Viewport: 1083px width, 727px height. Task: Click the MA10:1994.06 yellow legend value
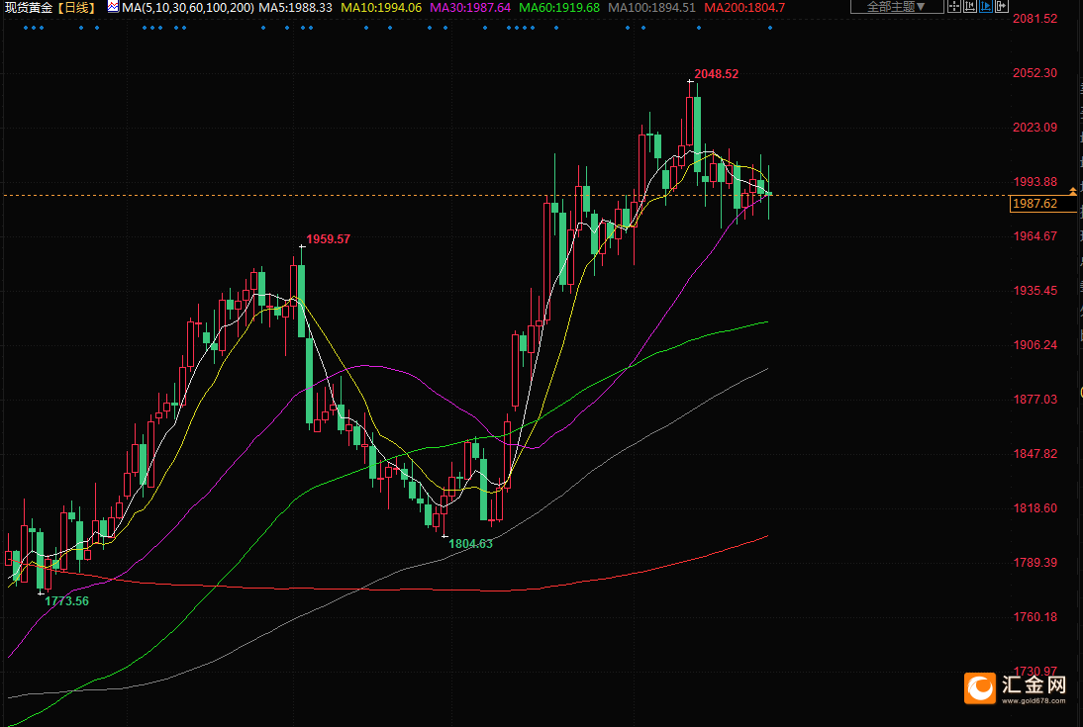(x=381, y=8)
